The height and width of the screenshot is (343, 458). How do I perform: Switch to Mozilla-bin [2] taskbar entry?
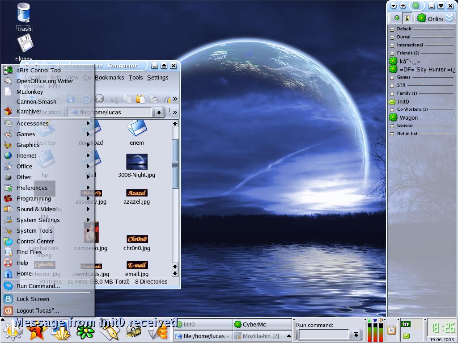[x=262, y=336]
